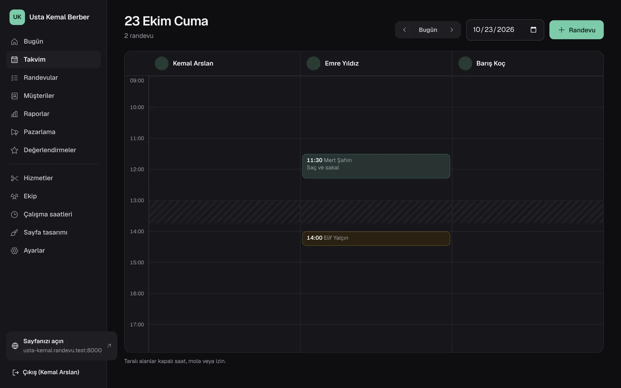Click the 13:00 time label

coord(137,201)
